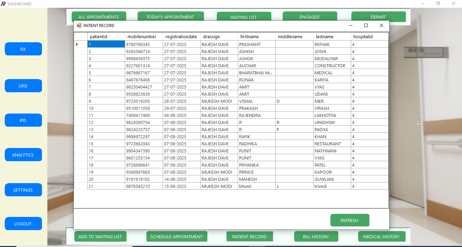Click Schedule Appointment button
Image resolution: width=462 pixels, height=247 pixels.
tap(177, 237)
